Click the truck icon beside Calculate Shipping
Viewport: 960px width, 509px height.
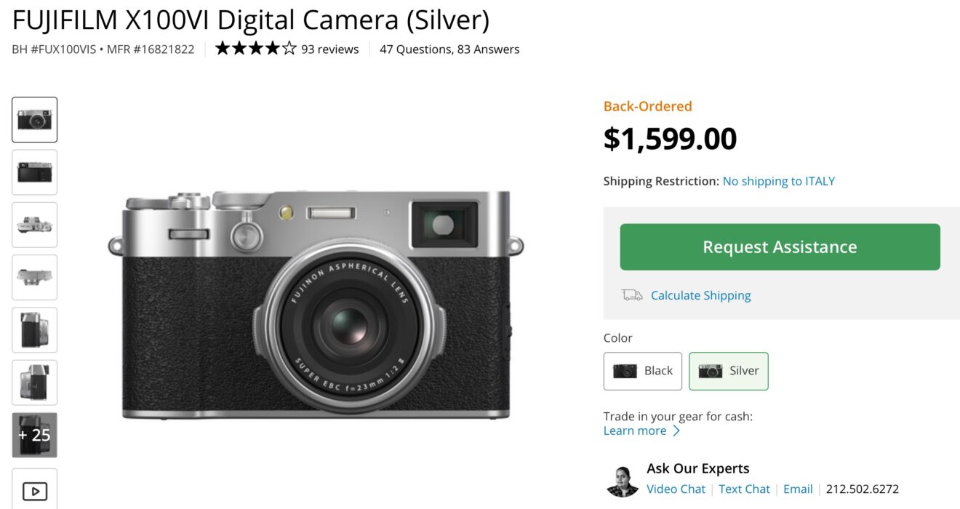631,295
